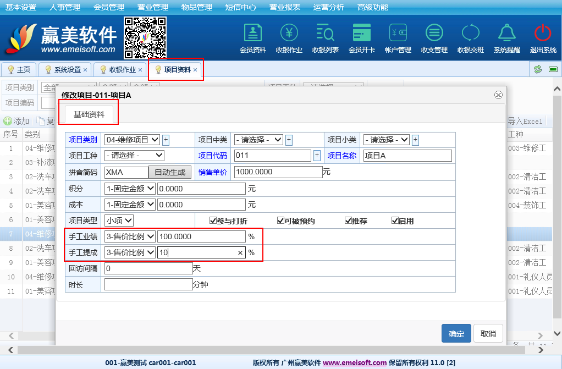562x369 pixels.
Task: Click the 会员开卡 card icon
Action: click(x=362, y=34)
